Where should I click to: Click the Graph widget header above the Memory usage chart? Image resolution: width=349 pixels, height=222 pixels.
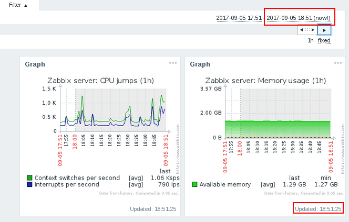click(x=200, y=64)
